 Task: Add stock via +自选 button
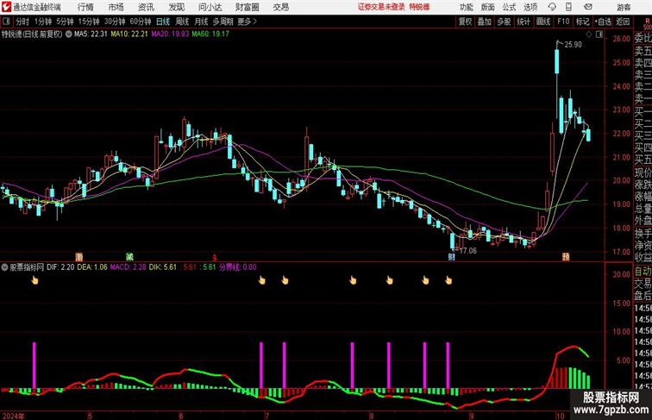[603, 22]
